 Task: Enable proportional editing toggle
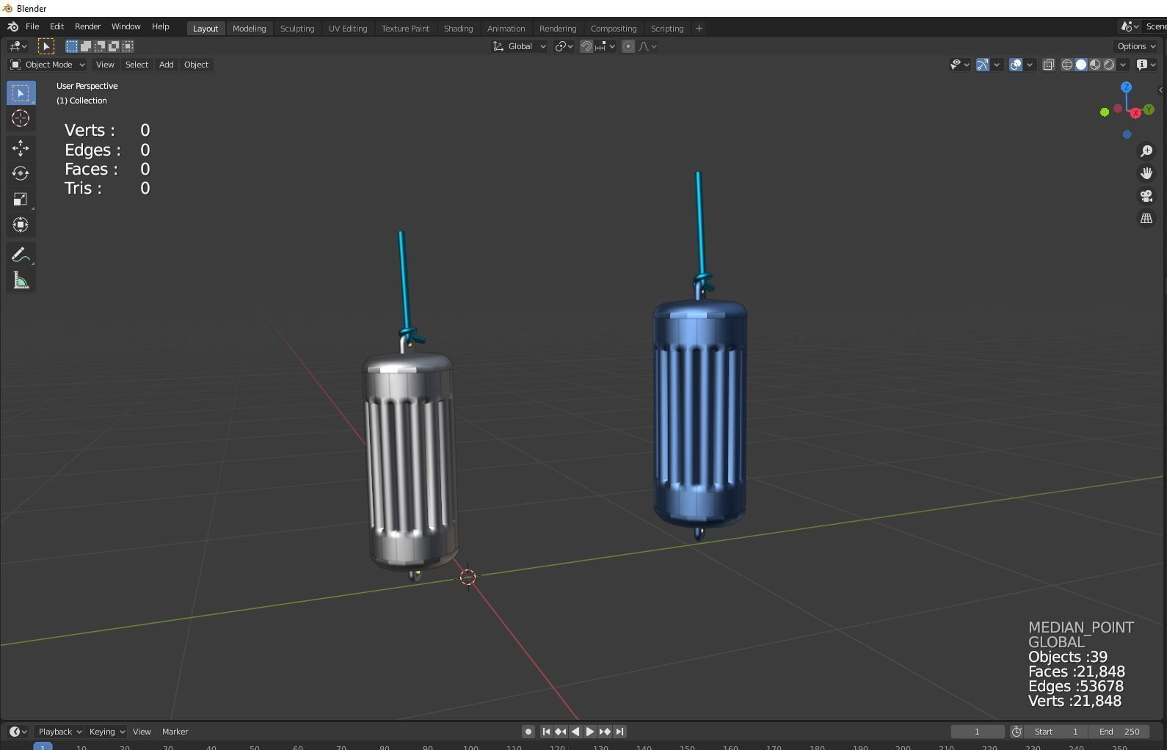pos(628,46)
